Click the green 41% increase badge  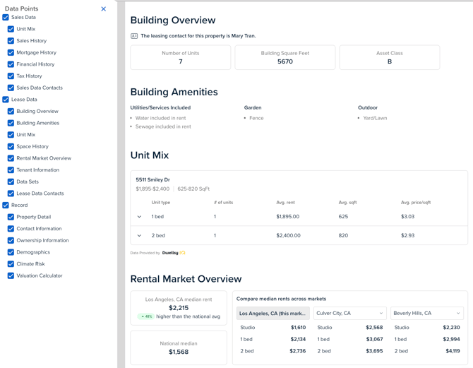pos(146,316)
